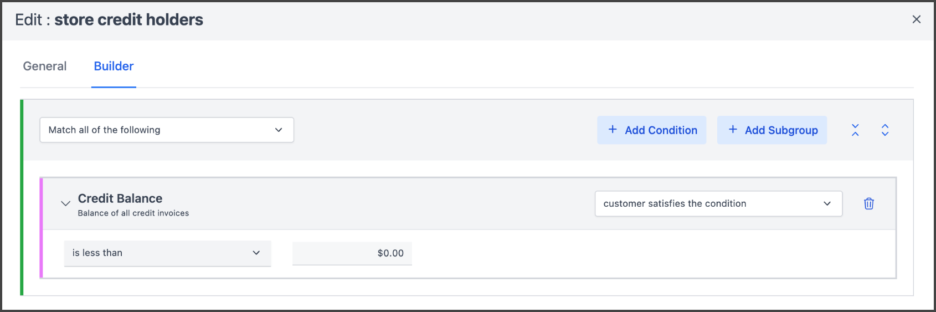Click the Credit Balance condition heading
The image size is (936, 312).
(120, 198)
